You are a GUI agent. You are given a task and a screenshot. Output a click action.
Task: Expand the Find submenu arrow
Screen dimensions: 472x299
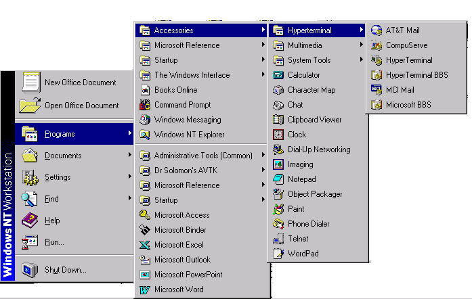click(x=130, y=198)
